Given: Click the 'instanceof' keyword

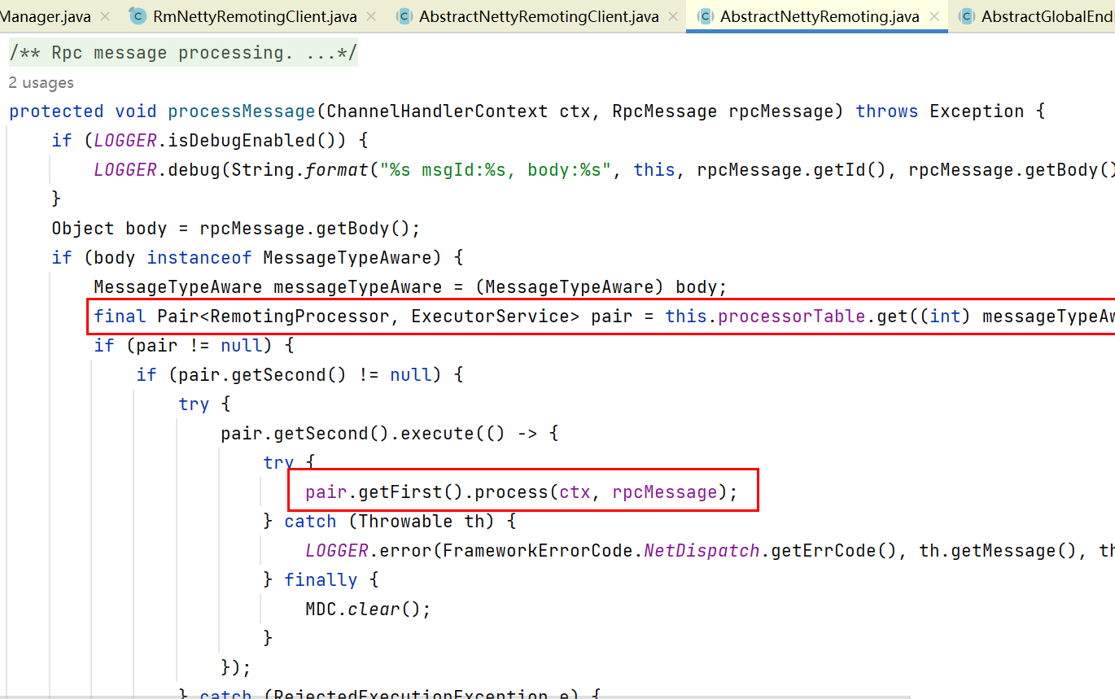Looking at the screenshot, I should 199,258.
